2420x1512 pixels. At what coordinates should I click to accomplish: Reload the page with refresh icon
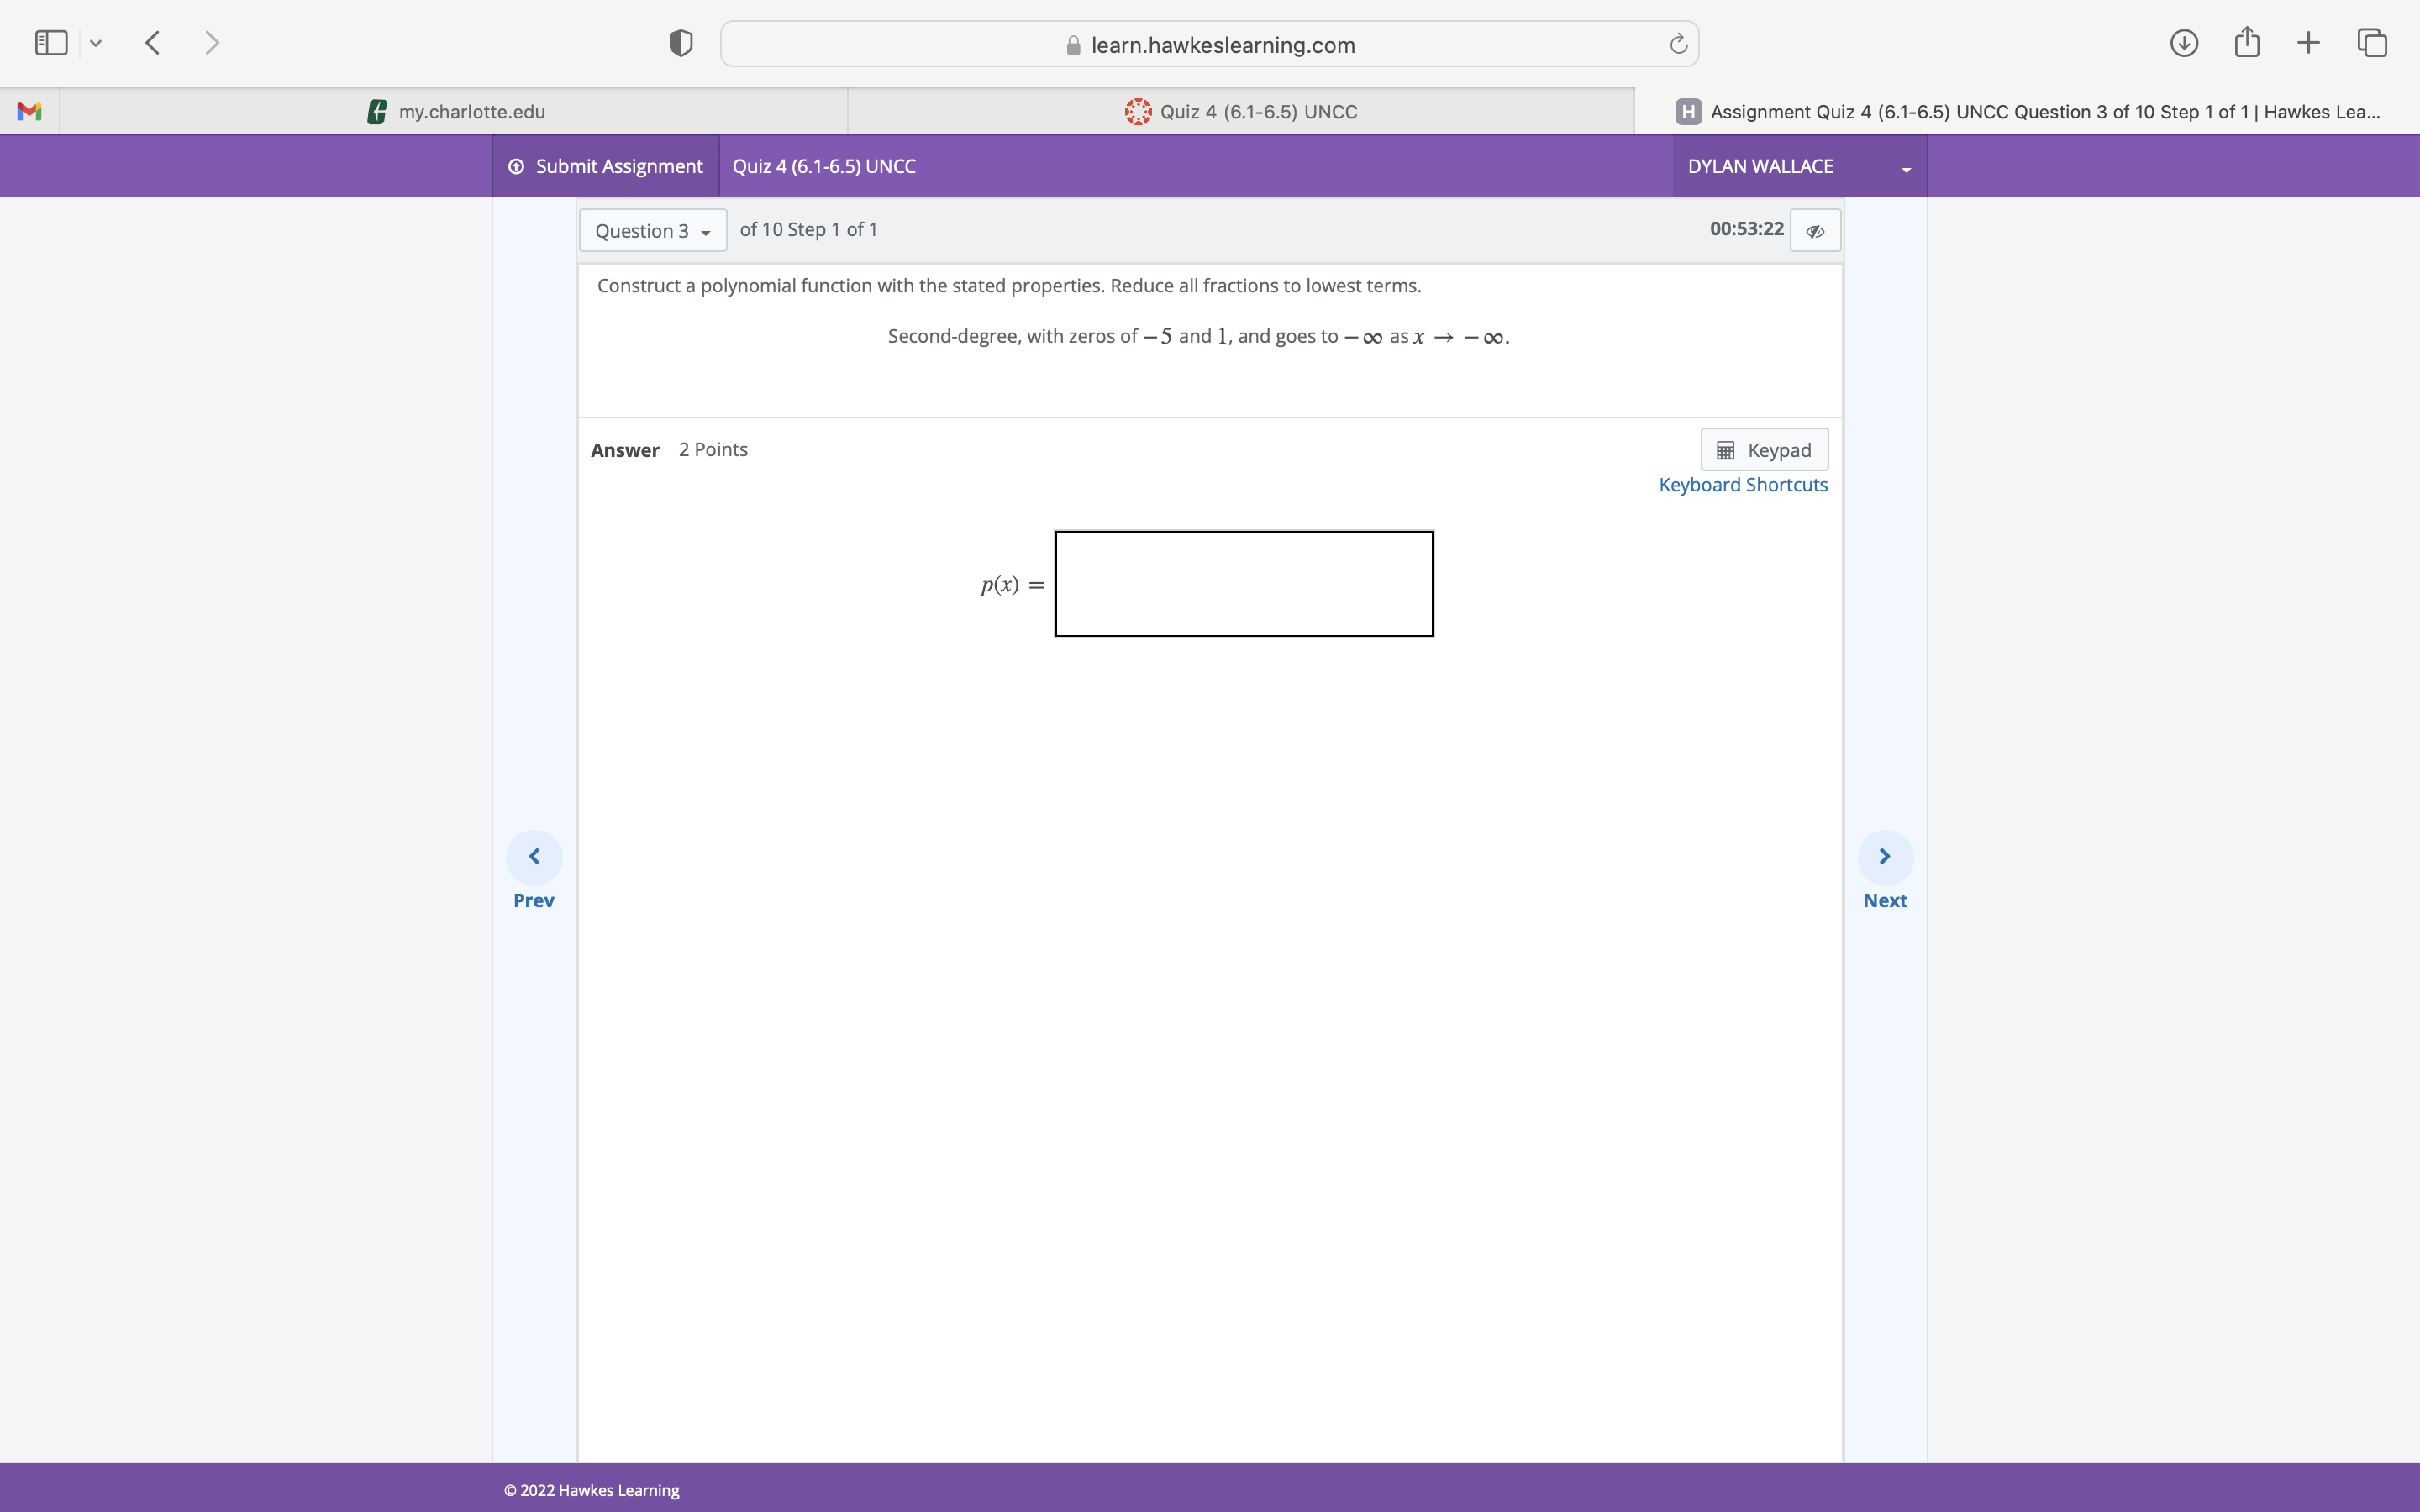[1678, 44]
